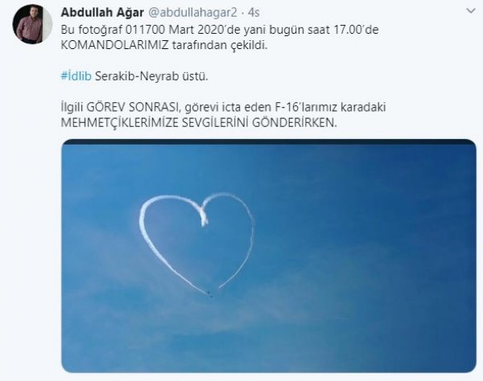Click the Abdullah Ağar display name
This screenshot has width=483, height=381.
tap(102, 13)
